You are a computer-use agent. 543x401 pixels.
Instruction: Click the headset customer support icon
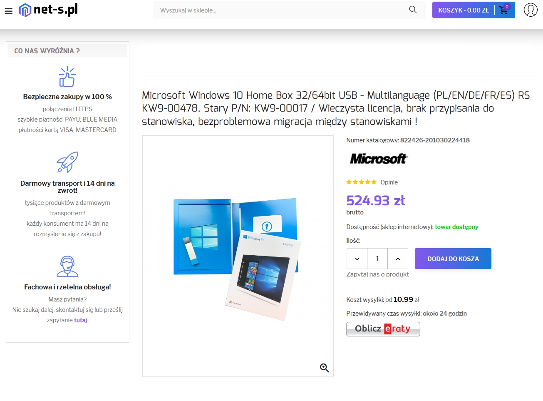click(x=67, y=267)
